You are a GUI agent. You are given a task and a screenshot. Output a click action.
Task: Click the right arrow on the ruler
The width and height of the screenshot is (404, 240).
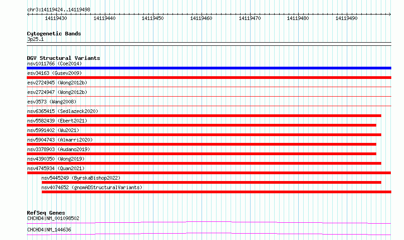(390, 15)
